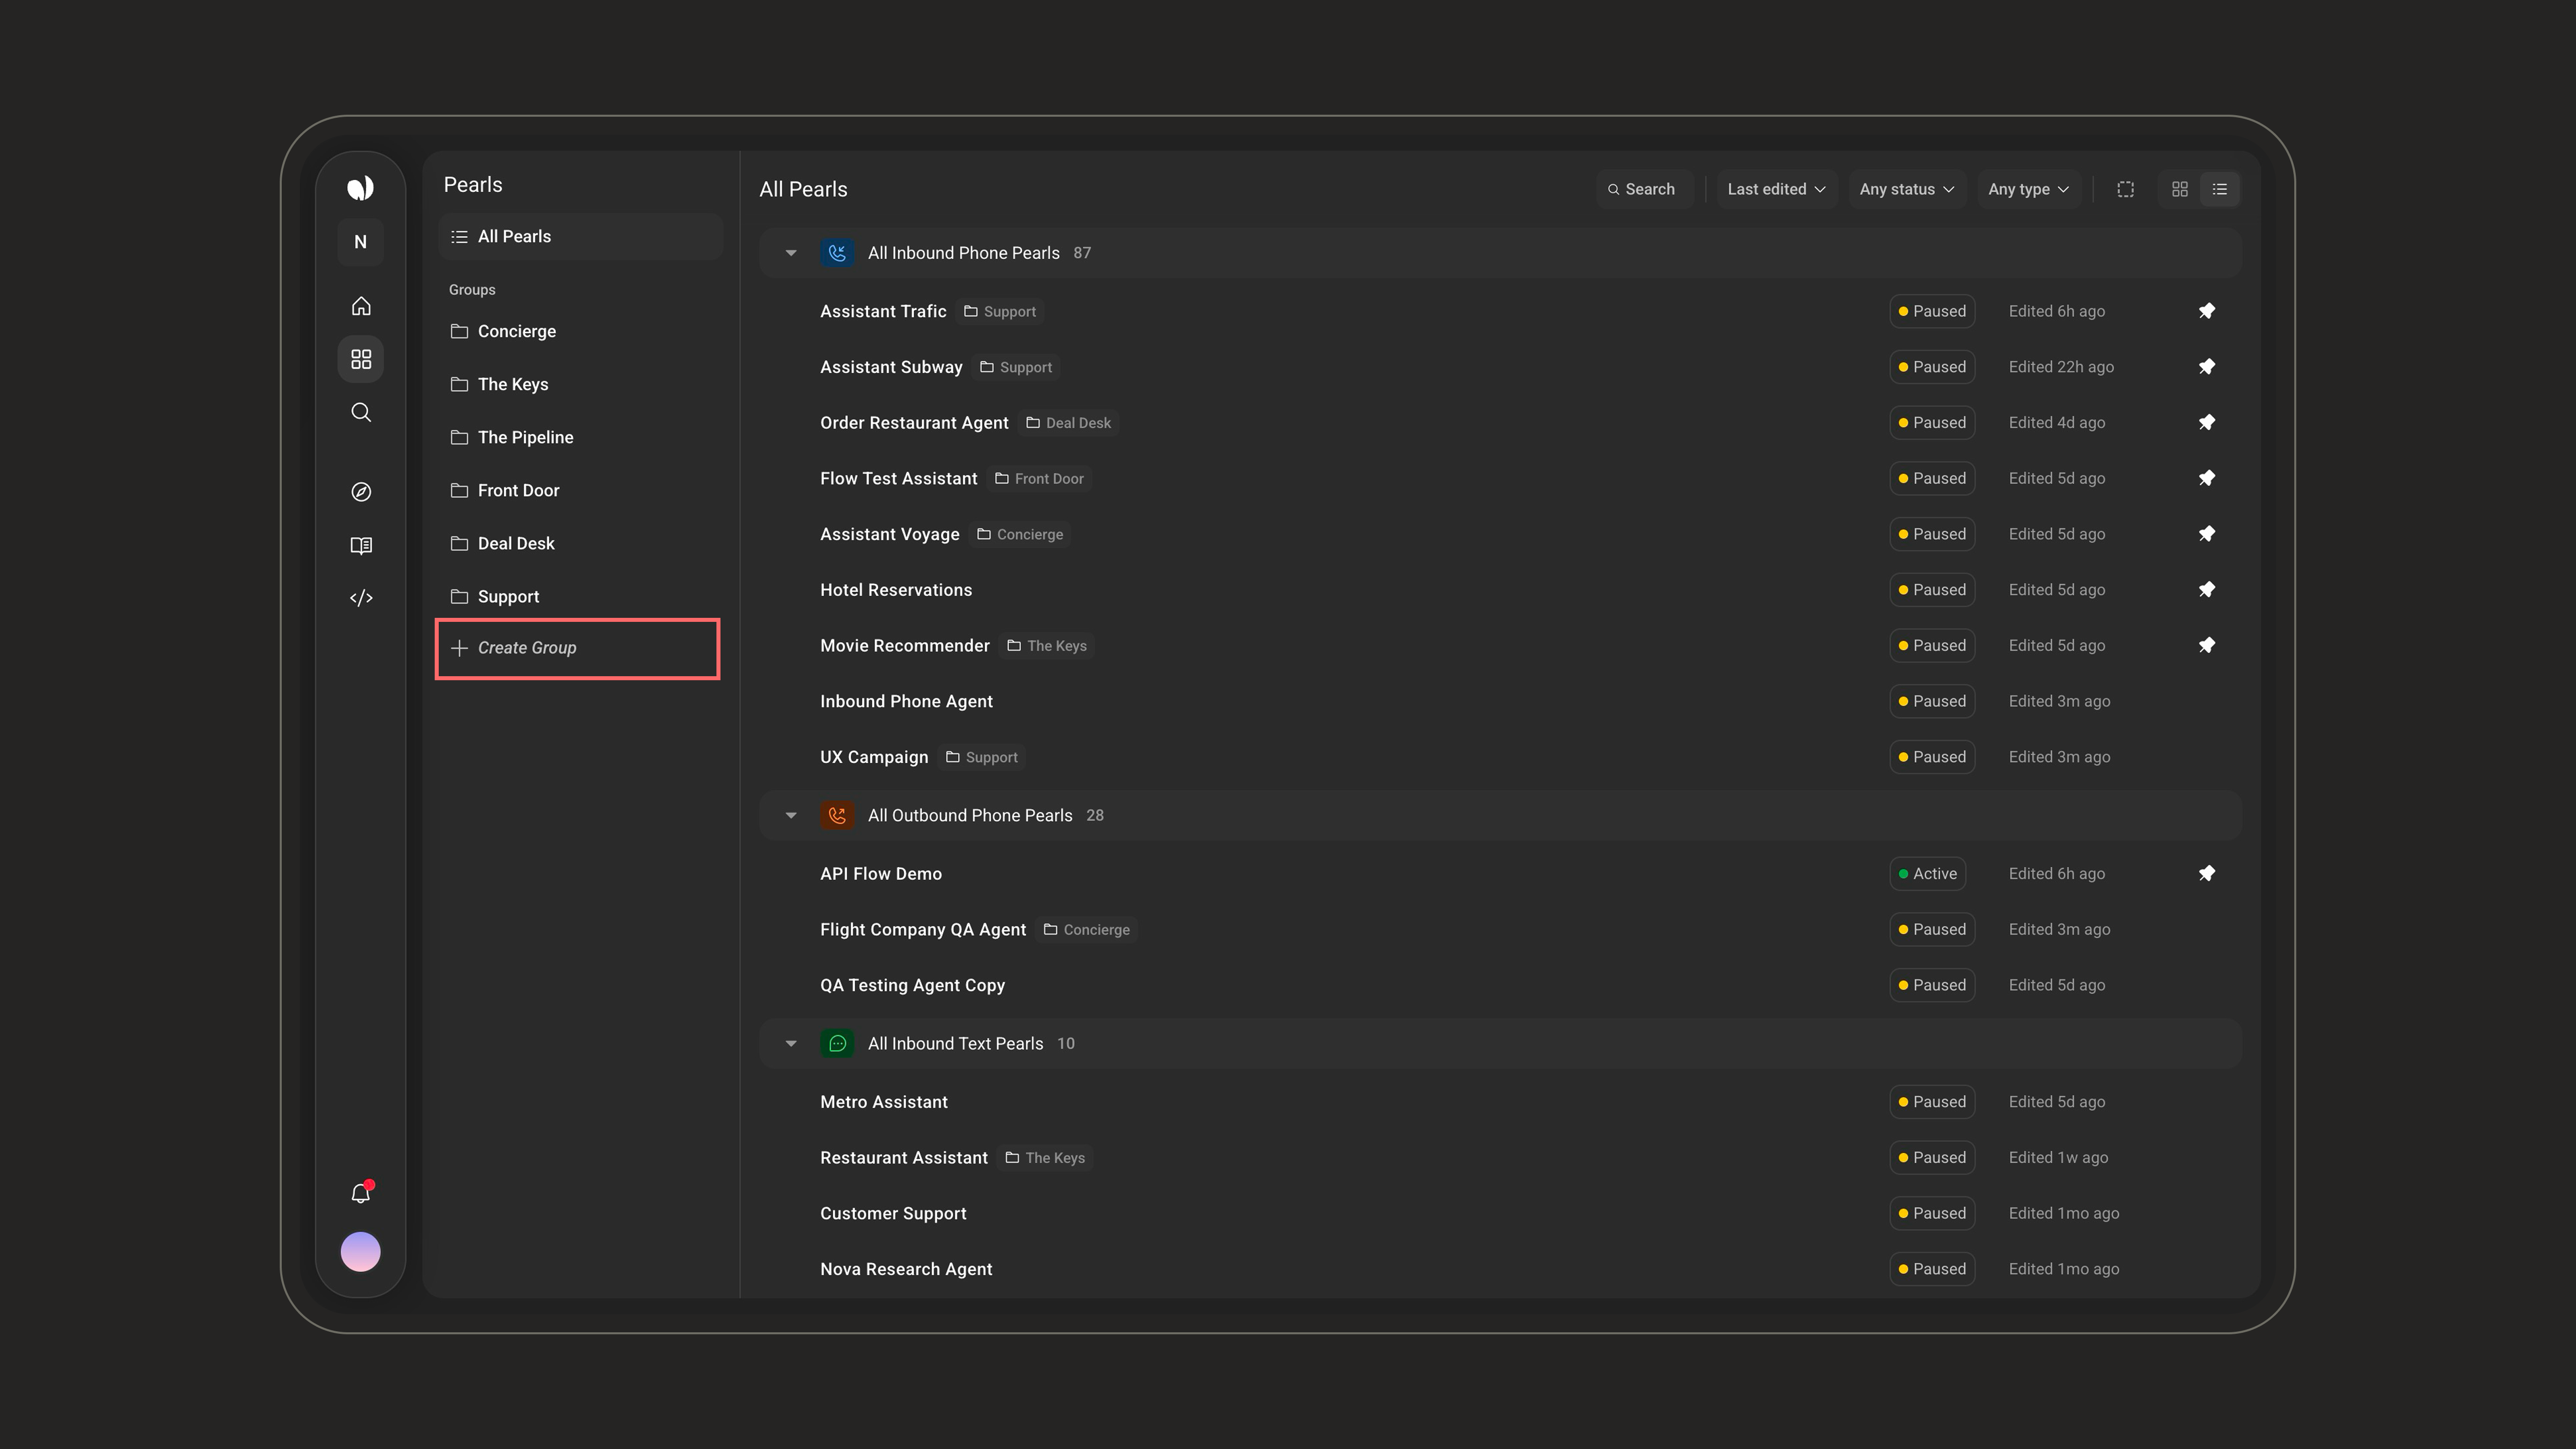This screenshot has height=1449, width=2576.
Task: Open the documentation book icon
Action: tap(361, 545)
